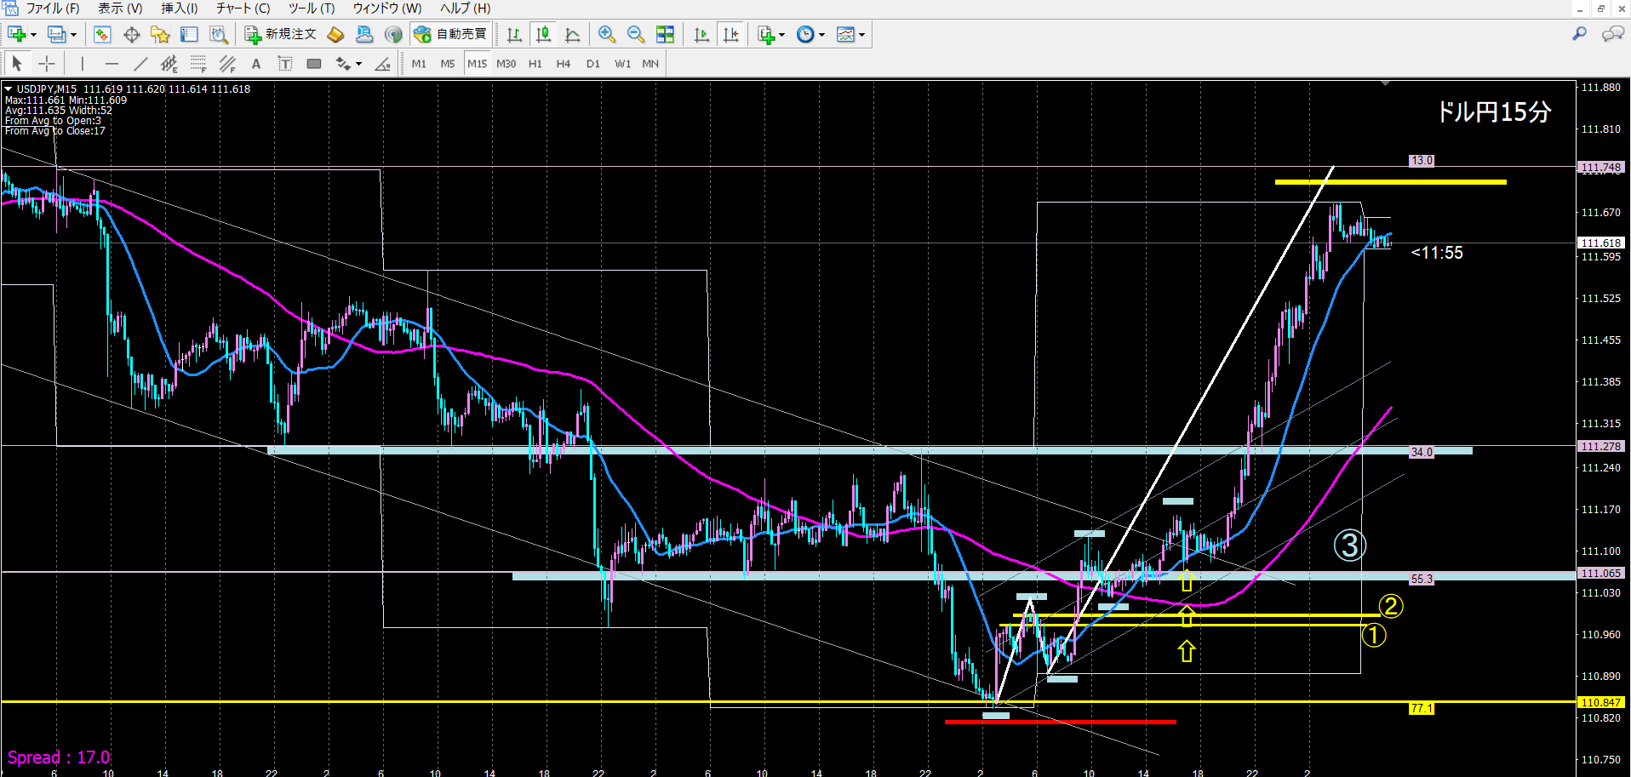Viewport: 1631px width, 777px height.
Task: Select the angle trendline tool
Action: pyautogui.click(x=382, y=64)
